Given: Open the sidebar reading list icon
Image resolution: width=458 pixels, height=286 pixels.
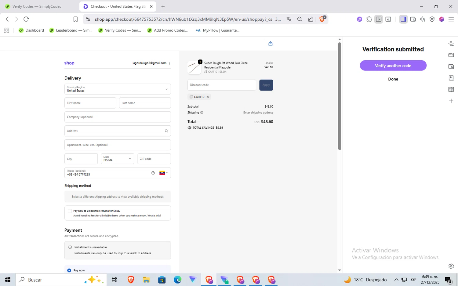Looking at the screenshot, I should (x=451, y=89).
